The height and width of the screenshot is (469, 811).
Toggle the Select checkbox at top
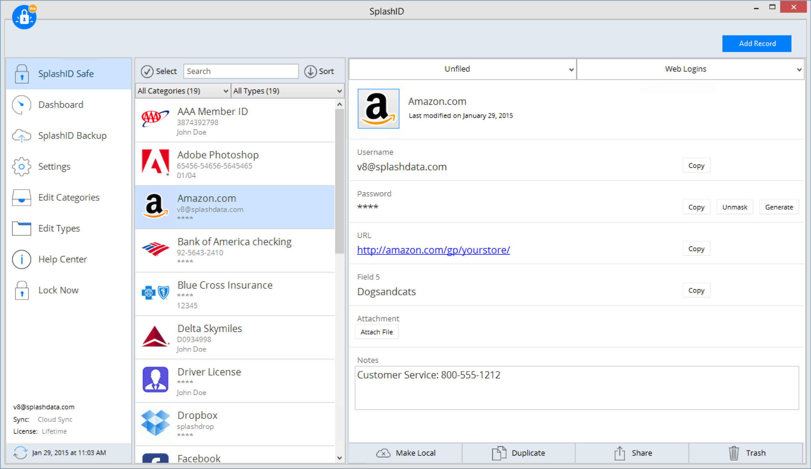(147, 71)
